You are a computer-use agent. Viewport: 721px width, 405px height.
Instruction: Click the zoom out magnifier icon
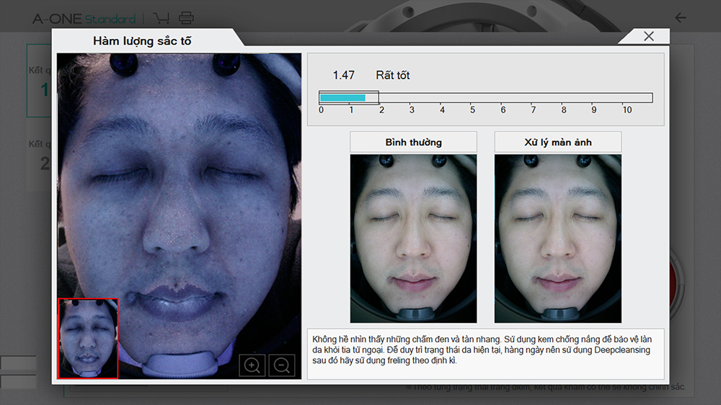click(x=282, y=365)
